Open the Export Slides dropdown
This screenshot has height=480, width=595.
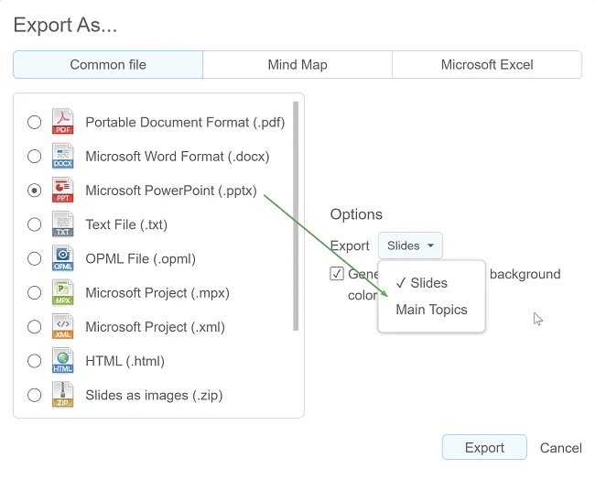tap(410, 245)
